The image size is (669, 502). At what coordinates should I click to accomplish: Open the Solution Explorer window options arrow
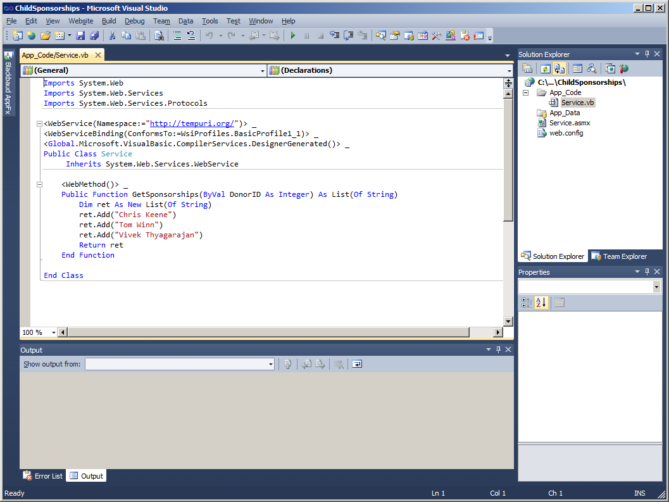637,54
